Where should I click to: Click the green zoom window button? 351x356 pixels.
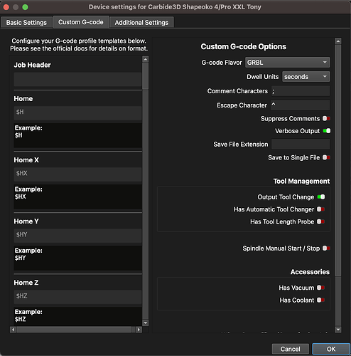pyautogui.click(x=25, y=7)
